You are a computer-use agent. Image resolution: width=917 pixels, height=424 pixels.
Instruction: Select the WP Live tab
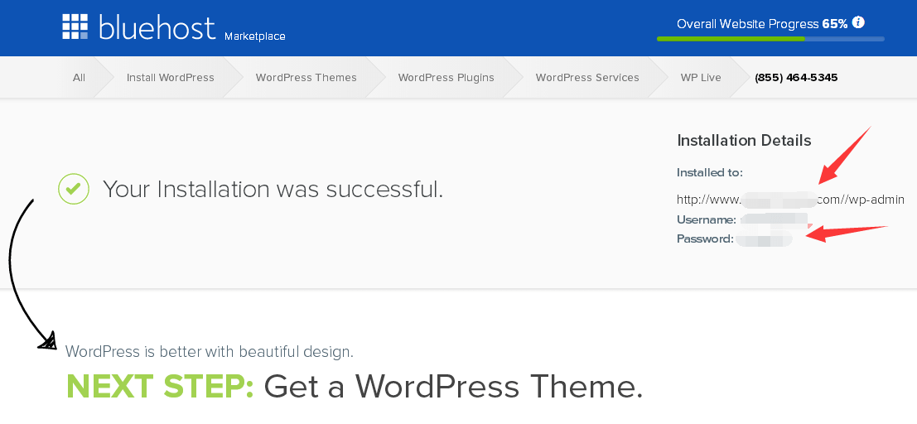[x=701, y=78]
